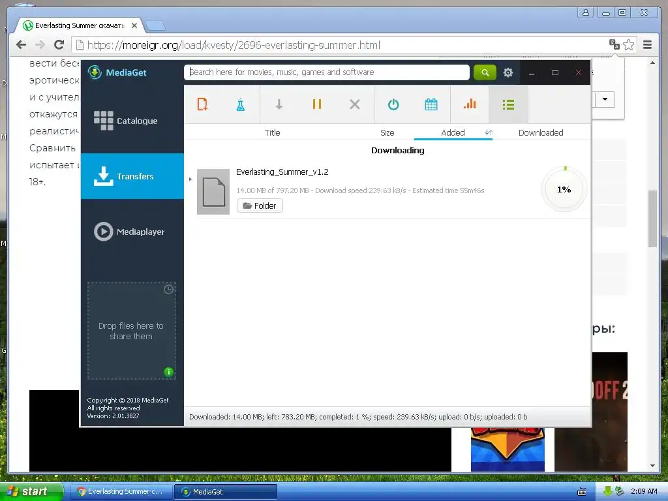Go back in the browser

[x=21, y=45]
